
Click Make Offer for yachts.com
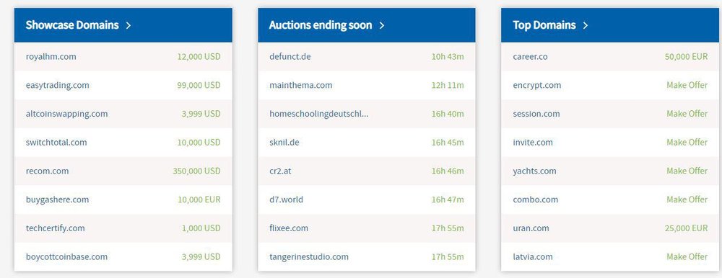[x=687, y=171]
